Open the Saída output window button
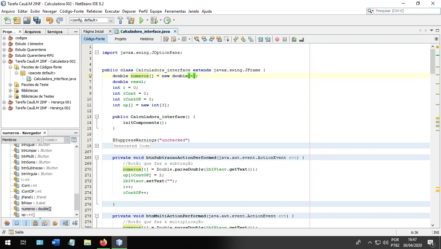The width and height of the screenshot is (441, 249). (x=16, y=232)
